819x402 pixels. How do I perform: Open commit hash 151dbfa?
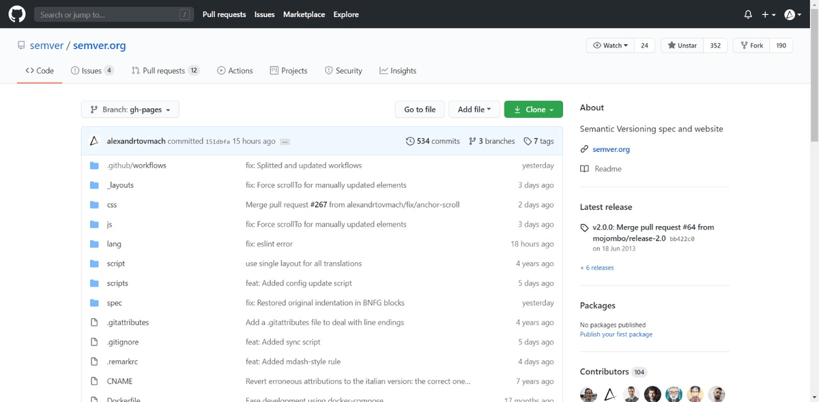coord(218,141)
